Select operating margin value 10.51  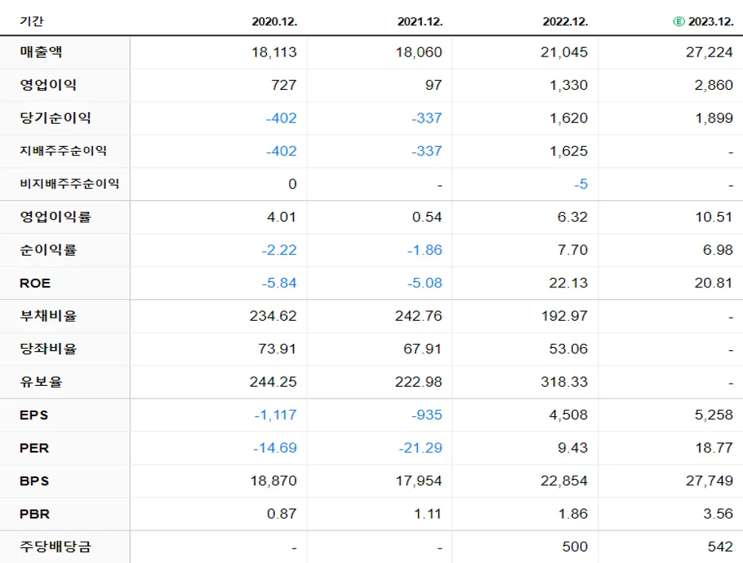(x=714, y=217)
